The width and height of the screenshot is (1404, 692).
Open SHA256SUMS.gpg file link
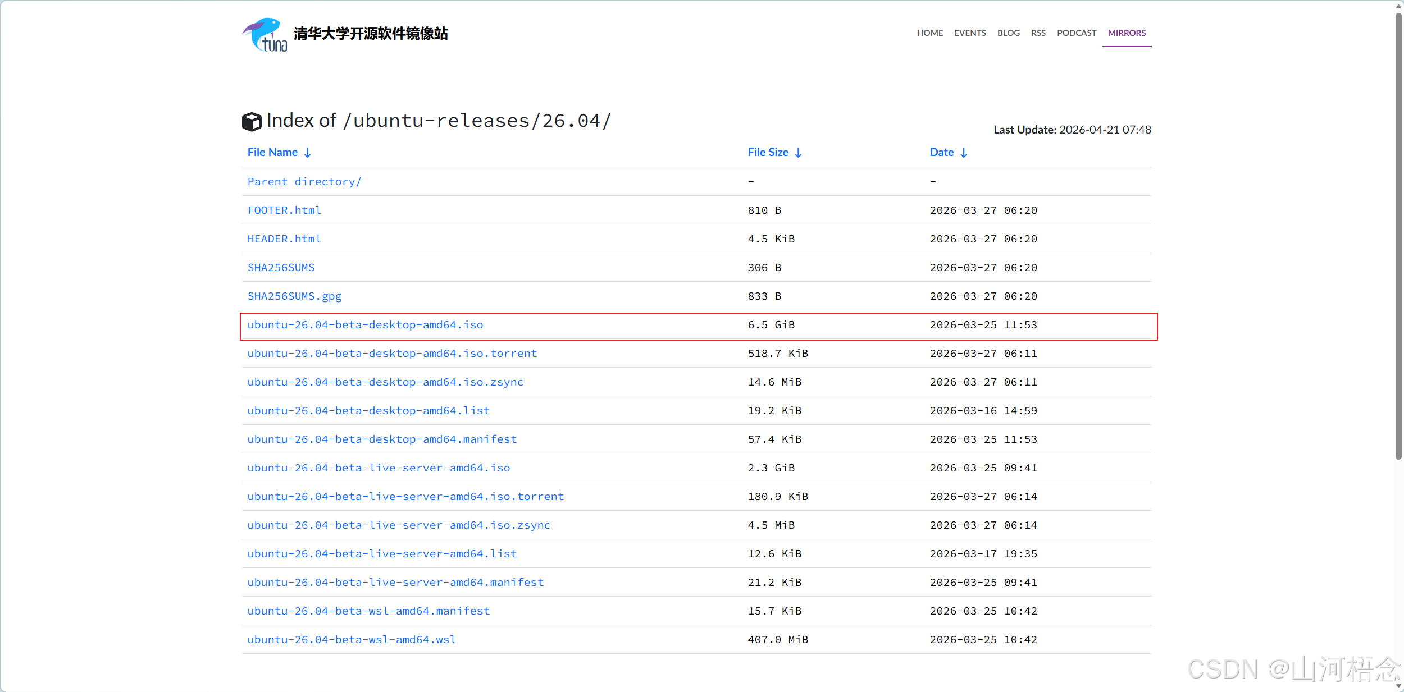pyautogui.click(x=294, y=296)
